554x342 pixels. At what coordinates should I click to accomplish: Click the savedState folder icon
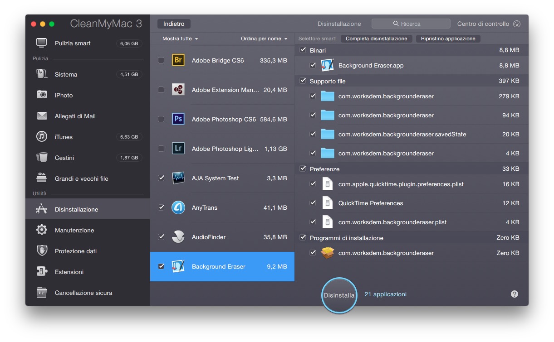point(327,134)
